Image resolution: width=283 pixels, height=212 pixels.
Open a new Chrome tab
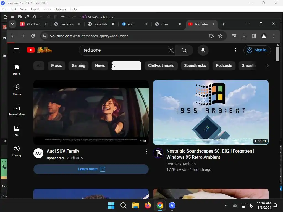pyautogui.click(x=223, y=24)
